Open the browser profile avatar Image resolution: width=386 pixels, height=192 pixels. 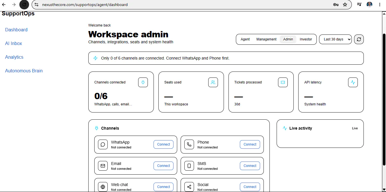point(369,5)
